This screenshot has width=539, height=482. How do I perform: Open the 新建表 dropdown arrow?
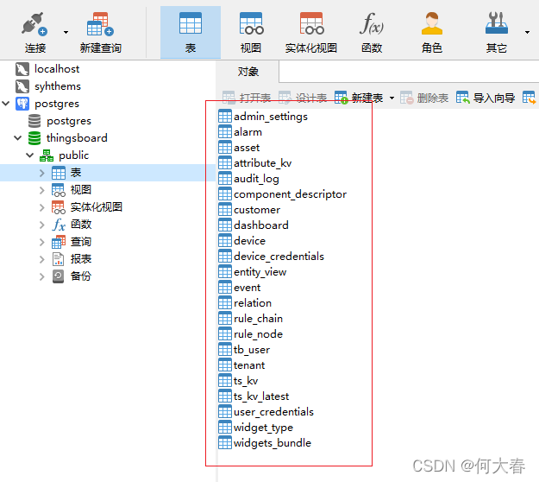392,98
